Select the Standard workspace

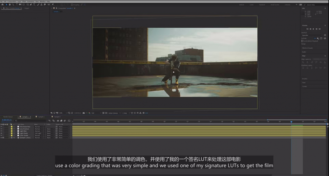pyautogui.click(x=262, y=5)
